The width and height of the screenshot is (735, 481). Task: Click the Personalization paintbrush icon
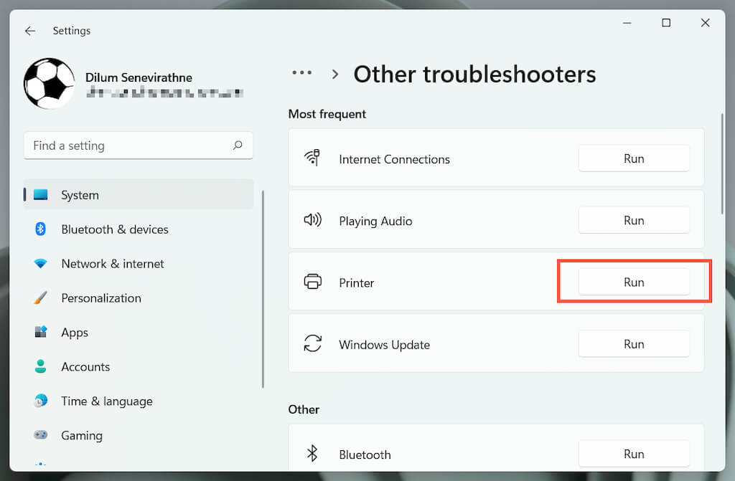pos(41,297)
